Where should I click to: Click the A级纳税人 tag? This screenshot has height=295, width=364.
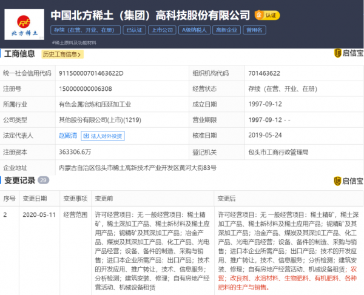click(194, 30)
